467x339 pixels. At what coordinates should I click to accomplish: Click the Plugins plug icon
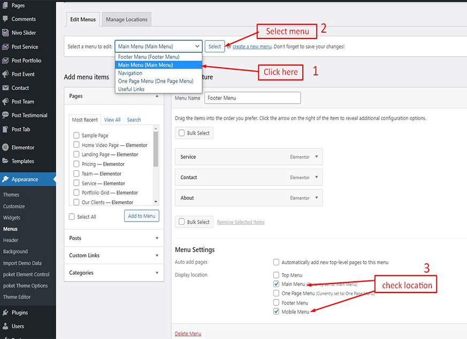5,313
